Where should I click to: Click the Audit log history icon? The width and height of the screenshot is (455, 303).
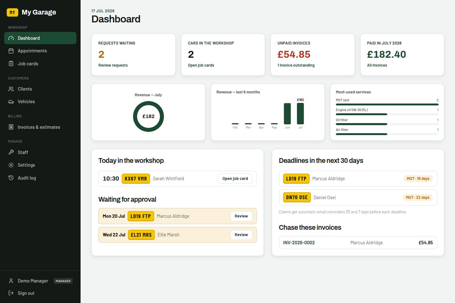(x=11, y=178)
